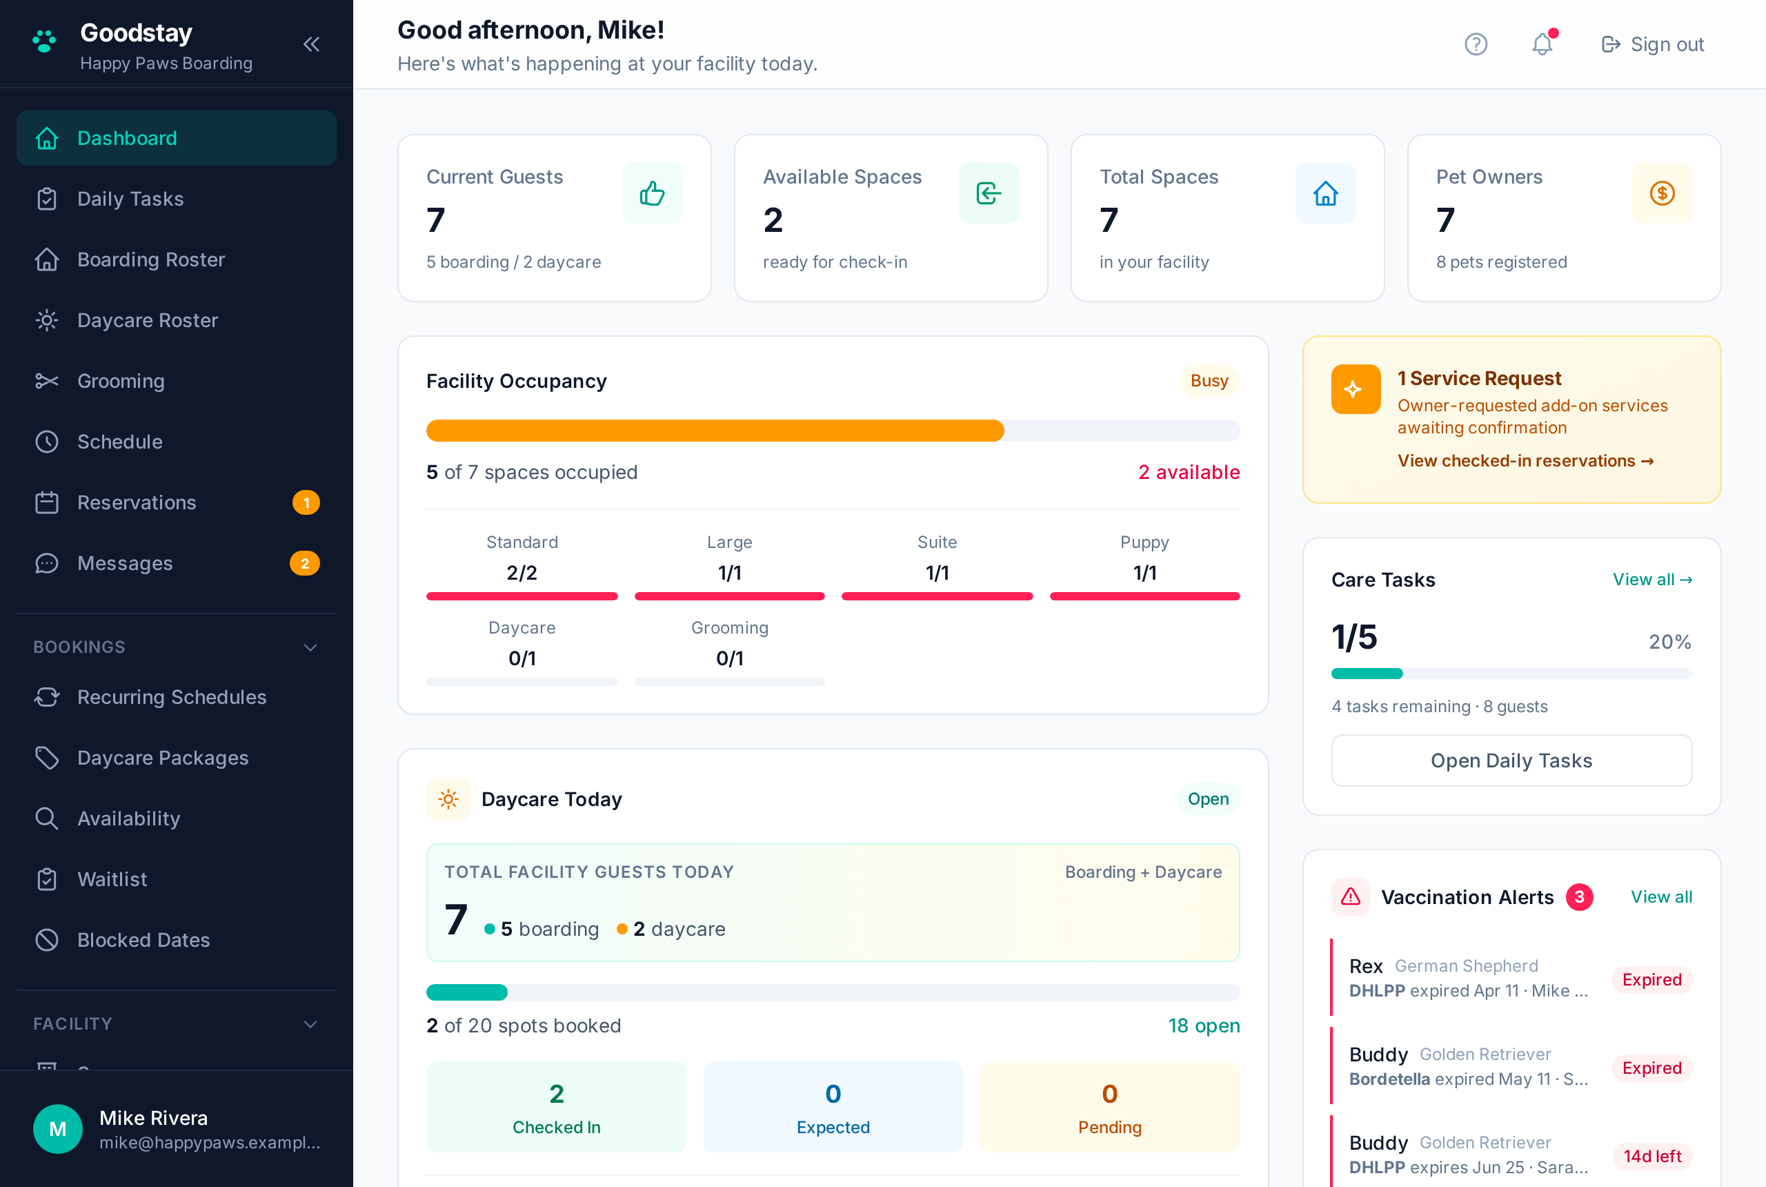The width and height of the screenshot is (1766, 1187).
Task: Click Open Daily Tasks button
Action: pos(1511,761)
